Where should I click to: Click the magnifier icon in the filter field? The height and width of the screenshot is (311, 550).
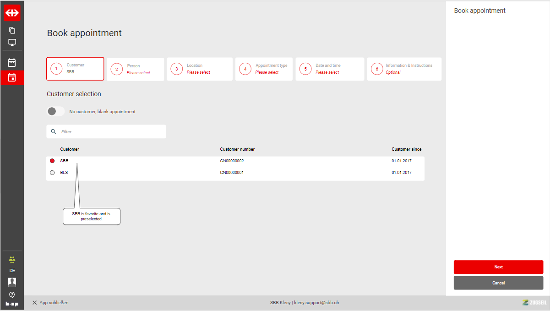(54, 131)
